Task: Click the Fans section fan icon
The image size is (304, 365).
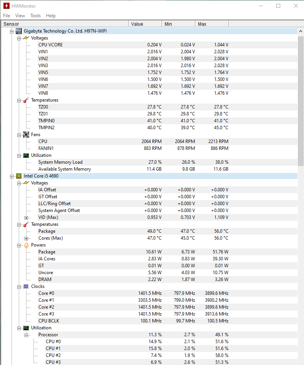Action: pyautogui.click(x=26, y=135)
